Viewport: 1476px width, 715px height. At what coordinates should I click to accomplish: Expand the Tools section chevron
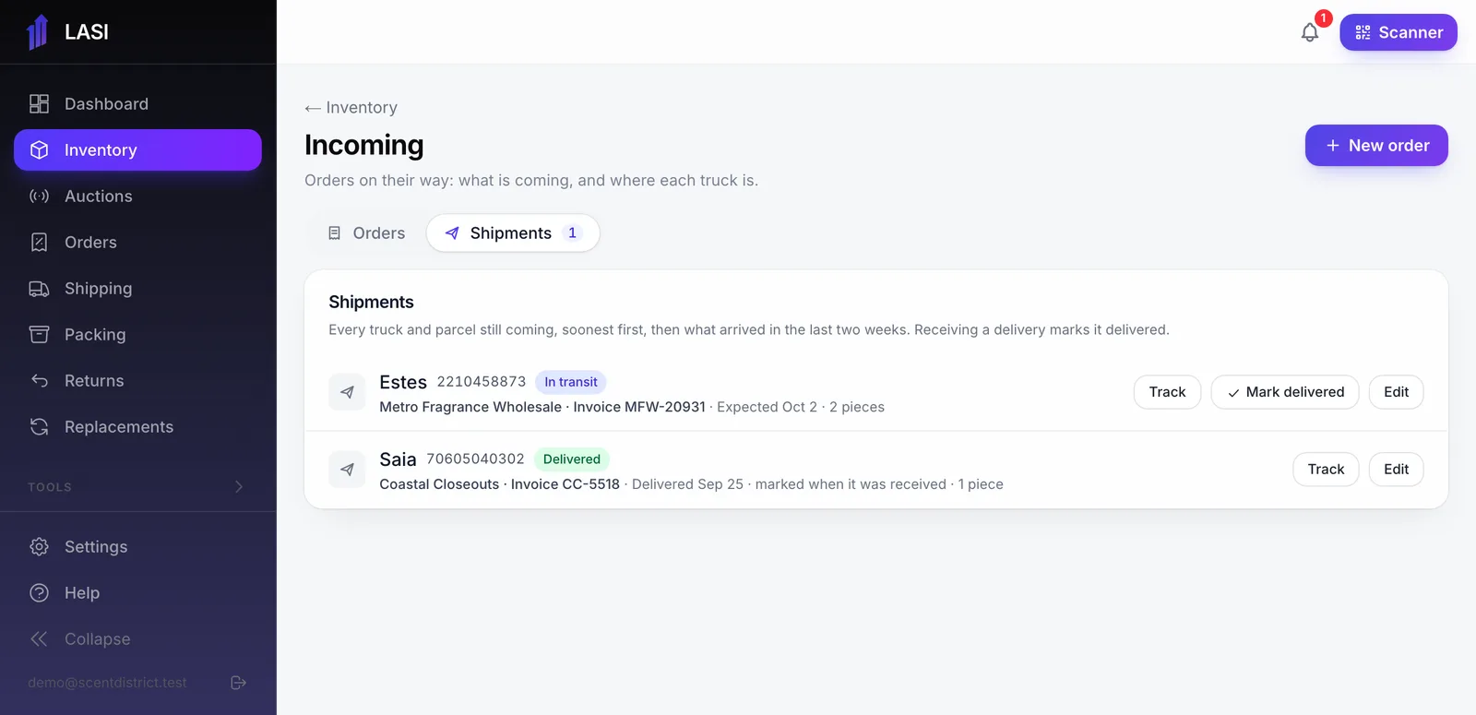click(239, 487)
